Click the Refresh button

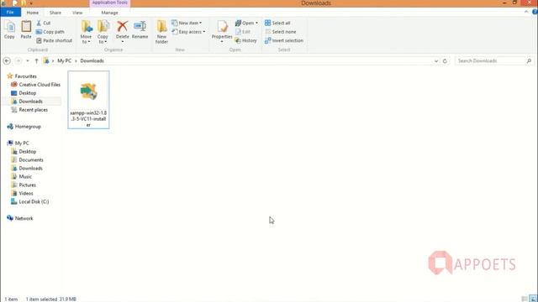click(x=445, y=61)
